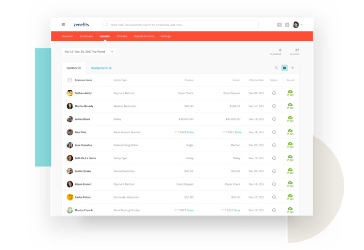Open the user profile avatar dropdown

297,25
